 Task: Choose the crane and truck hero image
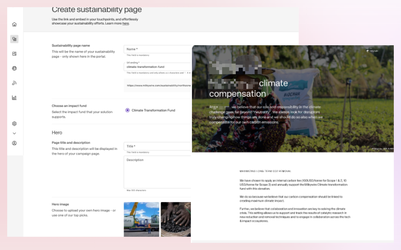point(142,219)
